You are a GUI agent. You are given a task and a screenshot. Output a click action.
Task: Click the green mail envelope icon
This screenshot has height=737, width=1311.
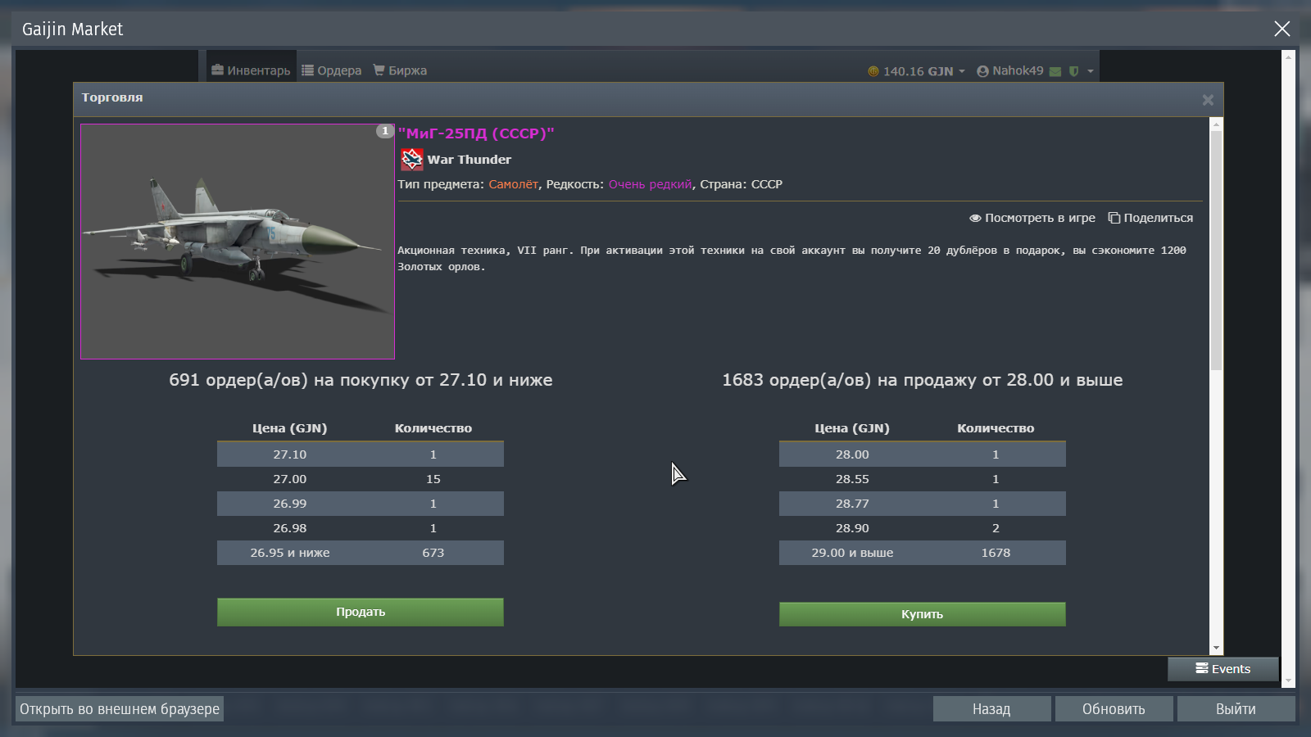click(1055, 71)
